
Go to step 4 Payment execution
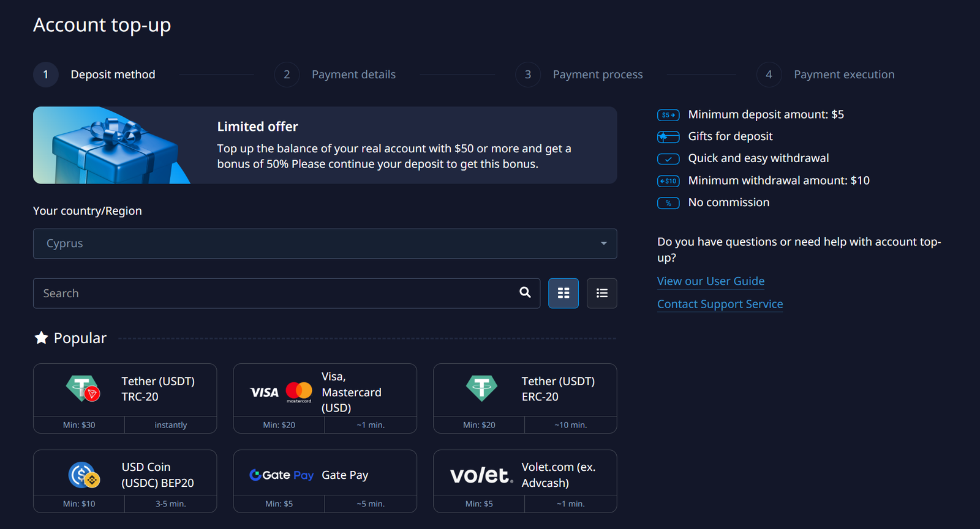pyautogui.click(x=826, y=75)
